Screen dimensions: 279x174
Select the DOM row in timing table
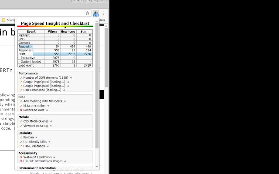click(55, 54)
